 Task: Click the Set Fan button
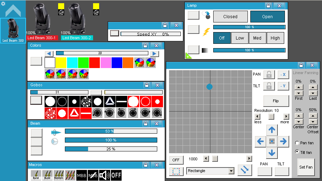point(306,167)
